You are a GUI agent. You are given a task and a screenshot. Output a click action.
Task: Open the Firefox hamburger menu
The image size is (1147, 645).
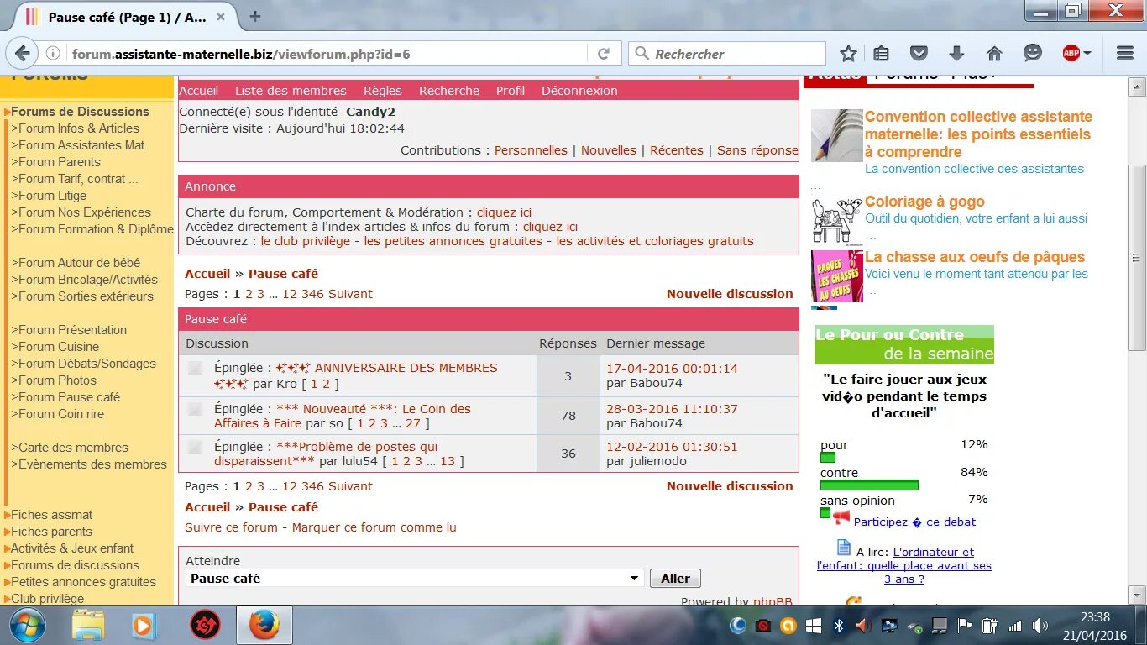pos(1125,54)
